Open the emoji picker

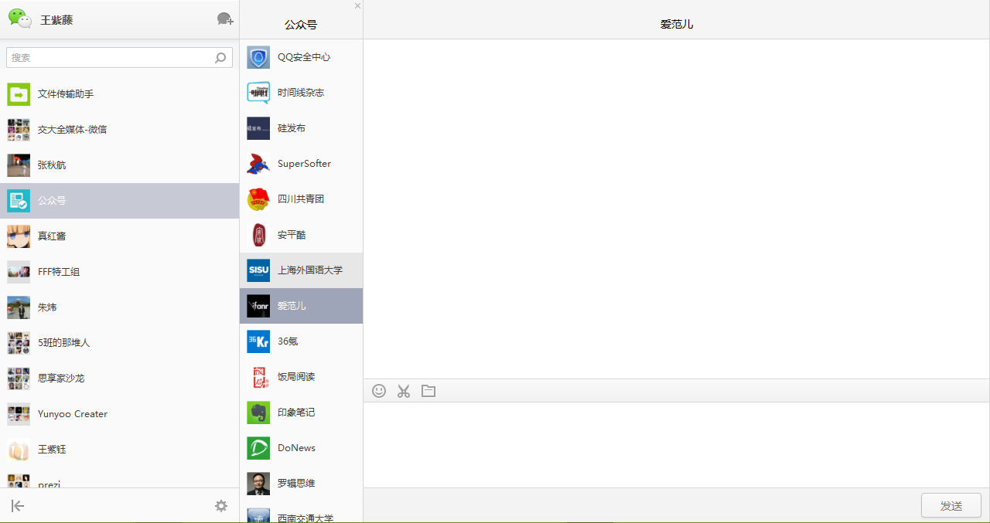(379, 391)
